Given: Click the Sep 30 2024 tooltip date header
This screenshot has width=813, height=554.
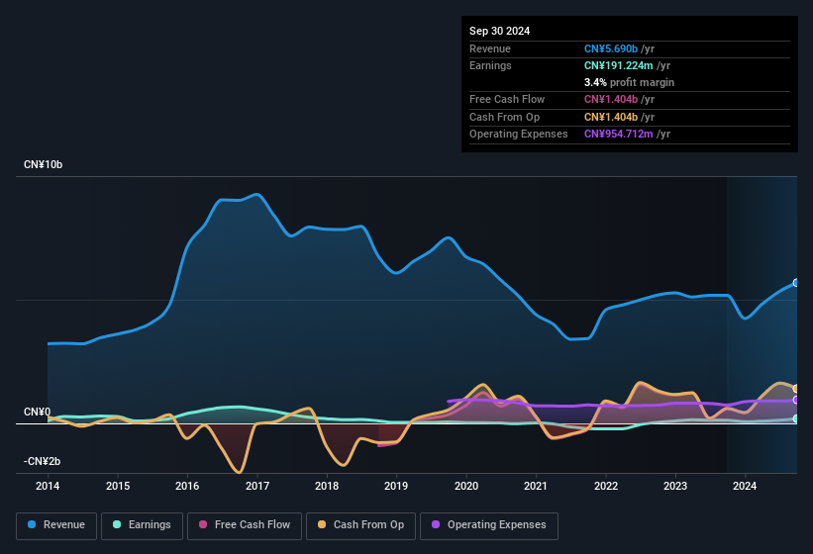Looking at the screenshot, I should tap(500, 31).
